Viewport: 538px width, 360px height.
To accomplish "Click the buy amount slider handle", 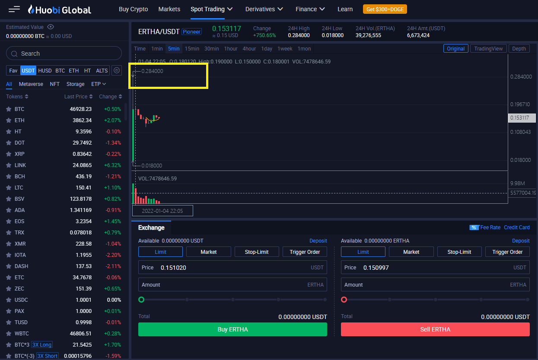I will tap(141, 300).
